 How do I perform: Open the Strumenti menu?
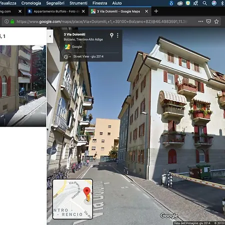click(78, 3)
